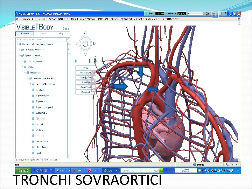The height and width of the screenshot is (189, 252).
Task: Click the cube icon beside Circulatory System
Action: [x=20, y=44]
